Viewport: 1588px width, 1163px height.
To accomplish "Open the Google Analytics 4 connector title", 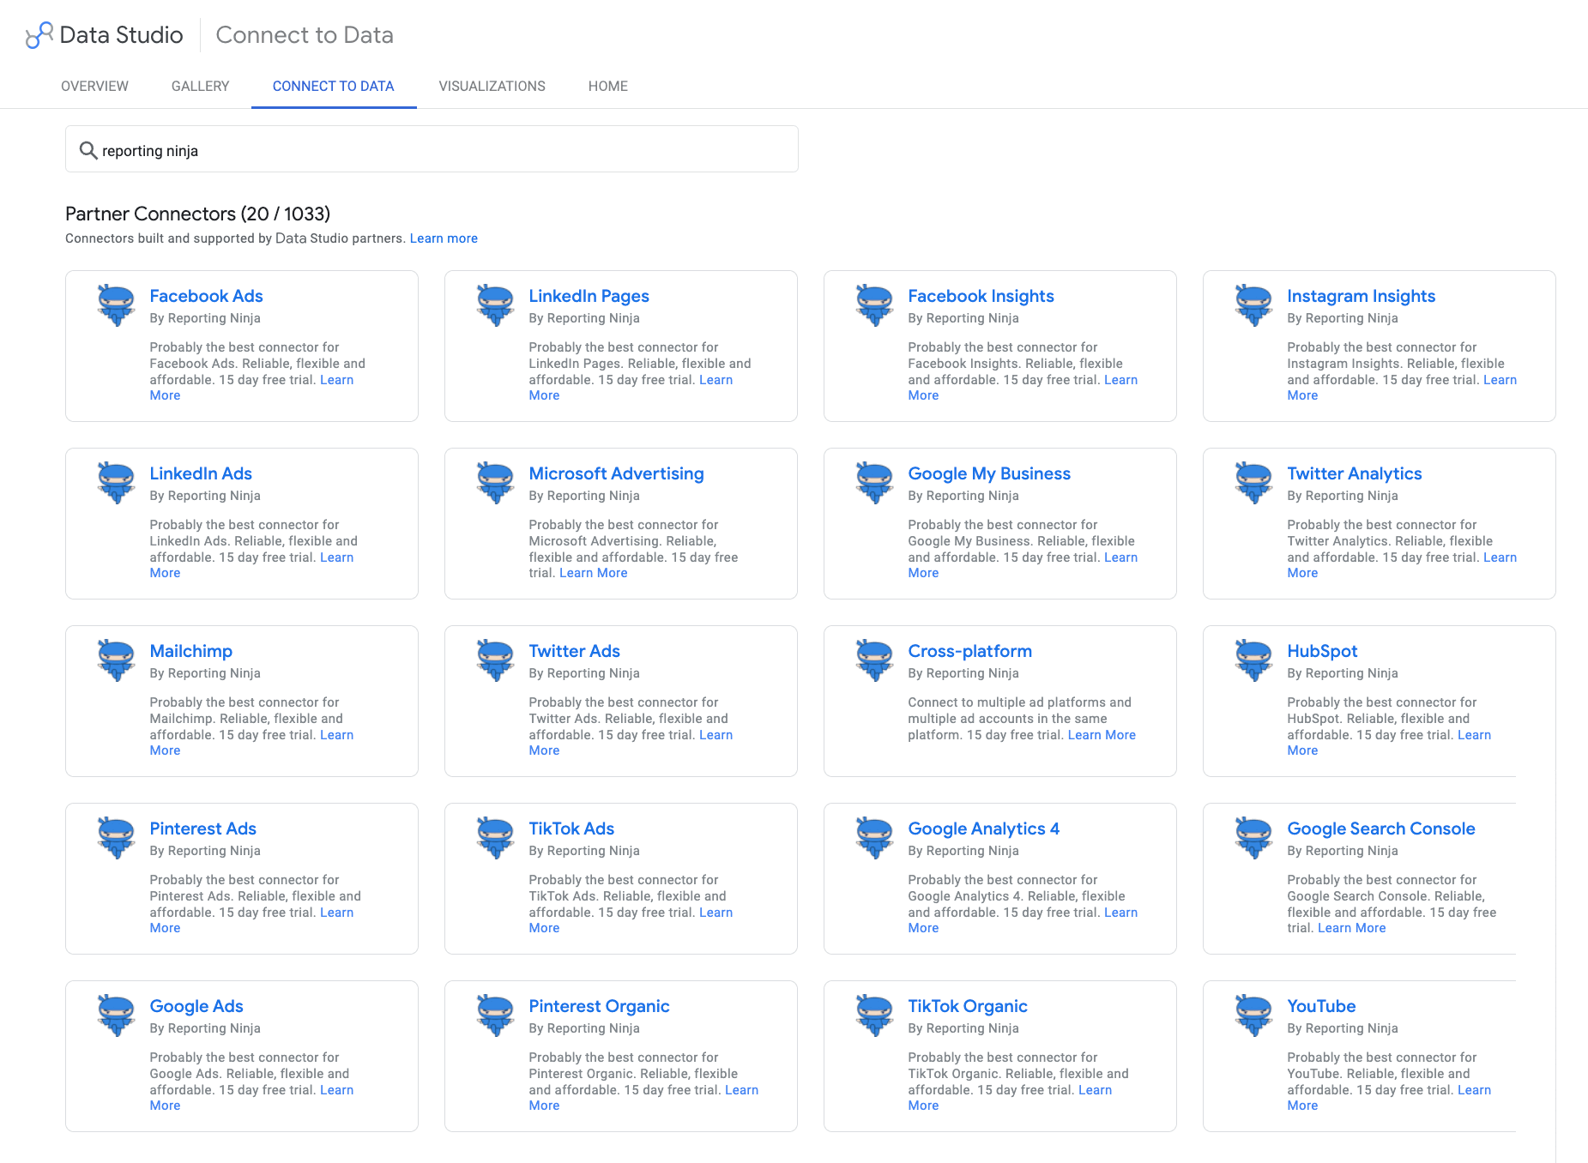I will click(x=983, y=829).
